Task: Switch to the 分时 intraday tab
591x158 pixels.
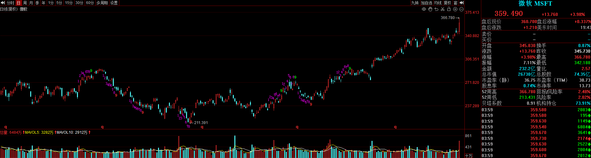Action: [11, 3]
